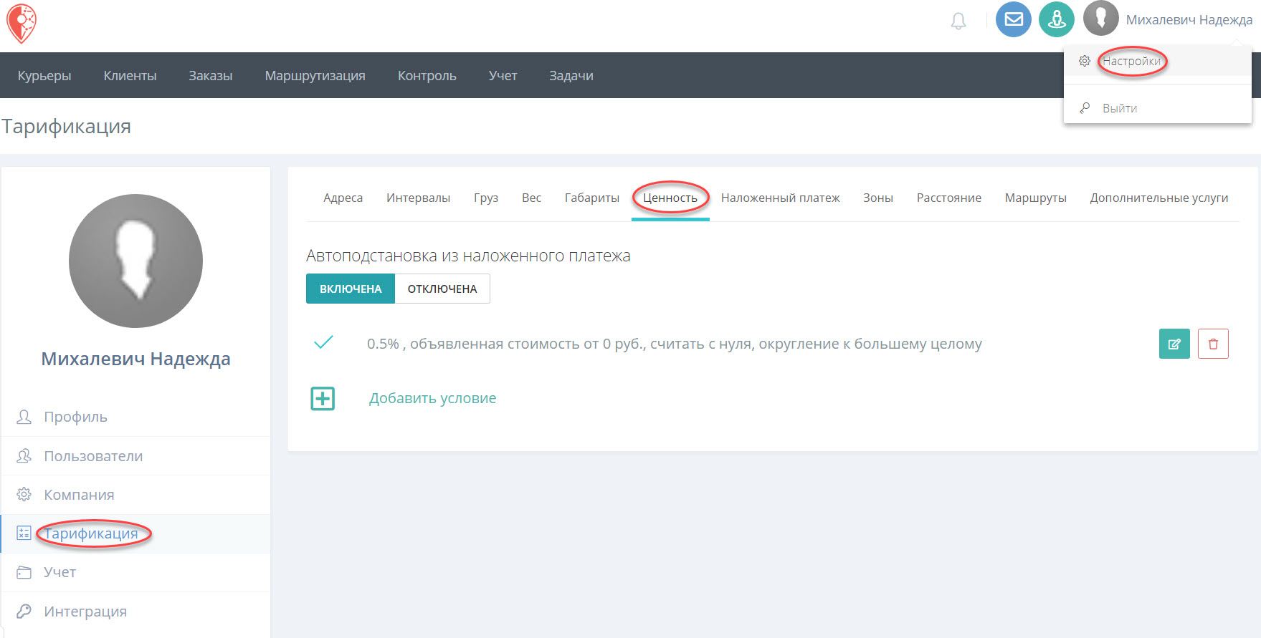Switch to the Адреса tab

tap(343, 198)
